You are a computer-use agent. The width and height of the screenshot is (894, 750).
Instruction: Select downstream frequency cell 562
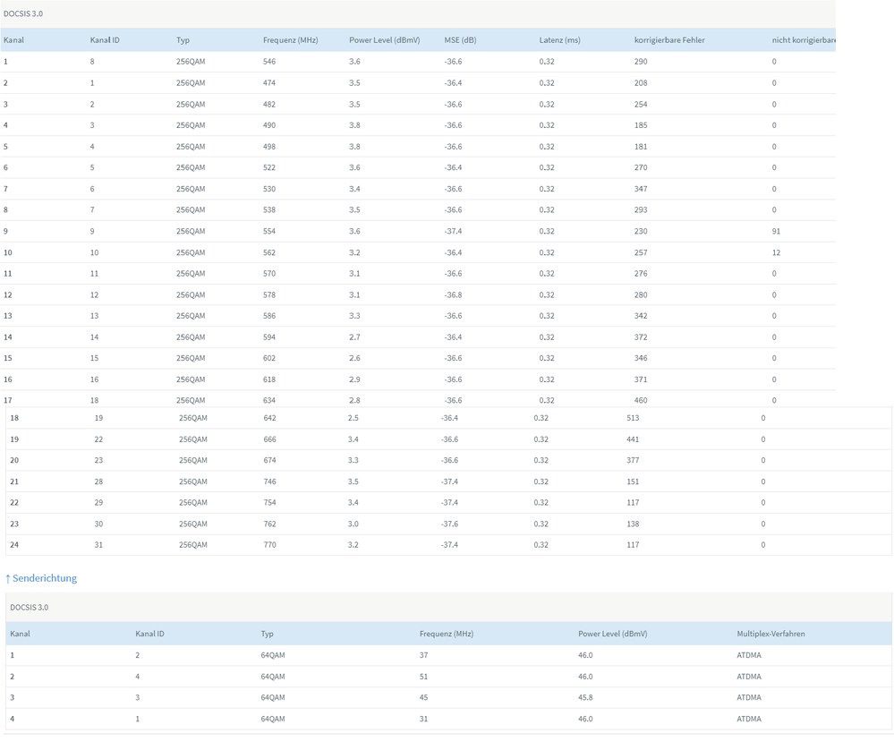(x=269, y=252)
